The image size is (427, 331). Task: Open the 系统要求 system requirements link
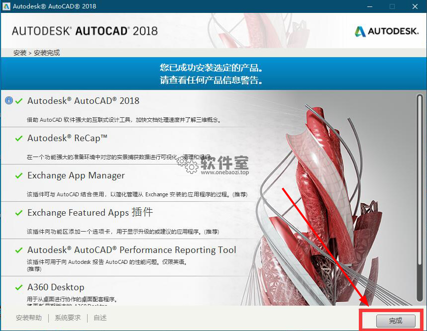tap(68, 318)
